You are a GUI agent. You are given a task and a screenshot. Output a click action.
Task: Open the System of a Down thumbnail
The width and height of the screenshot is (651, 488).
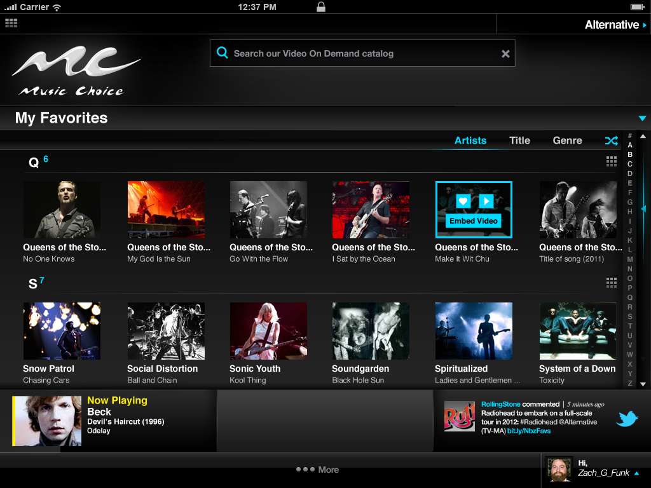[x=578, y=330]
